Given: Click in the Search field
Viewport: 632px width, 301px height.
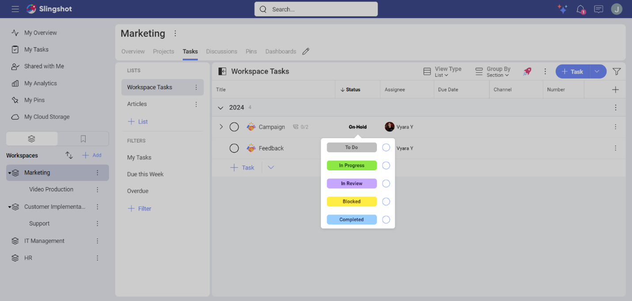Looking at the screenshot, I should [x=316, y=9].
